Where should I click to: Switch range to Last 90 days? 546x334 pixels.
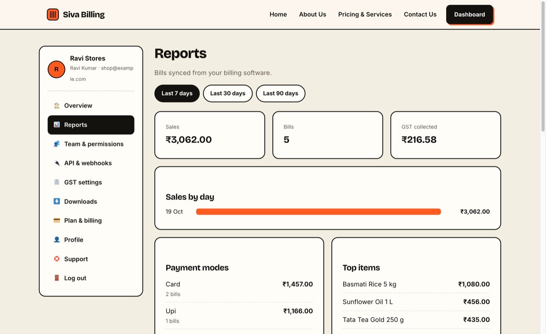coord(280,94)
